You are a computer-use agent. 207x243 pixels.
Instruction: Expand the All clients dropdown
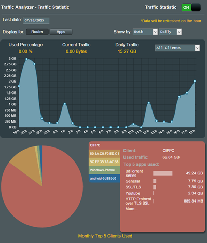177,48
